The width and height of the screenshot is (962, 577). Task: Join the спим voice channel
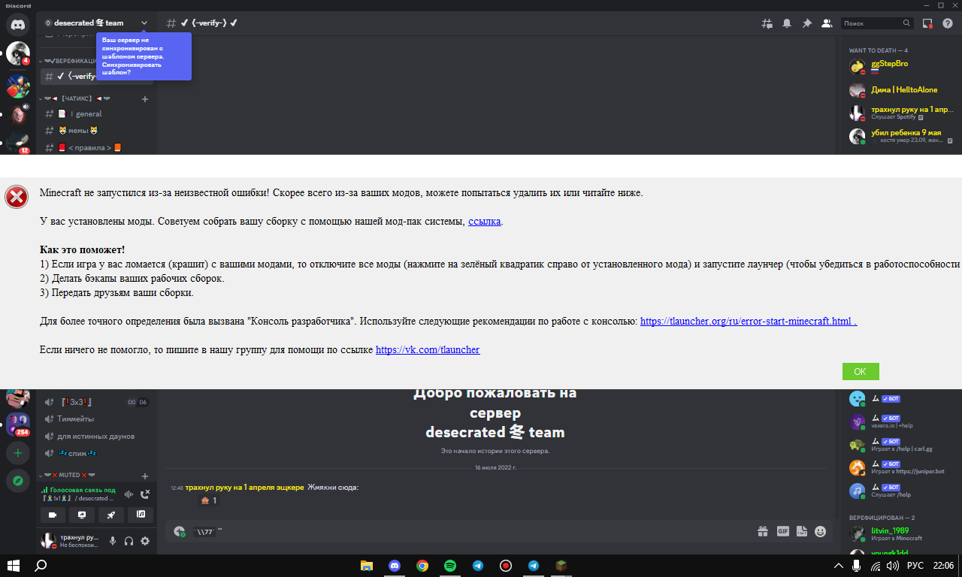97,453
